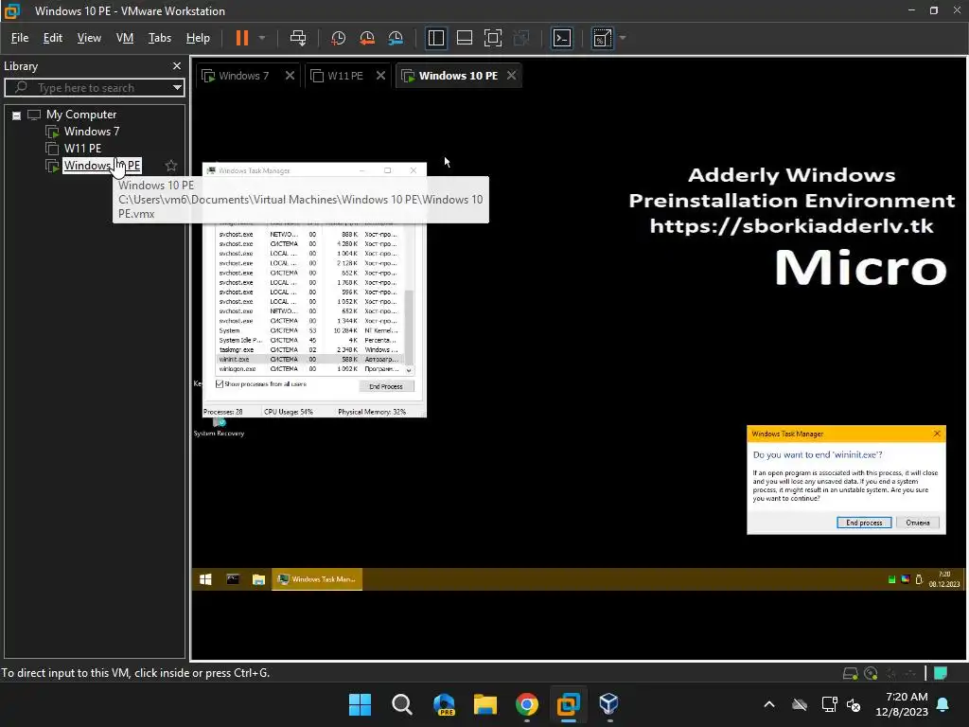Show hidden system tray icons chevron

pyautogui.click(x=769, y=704)
